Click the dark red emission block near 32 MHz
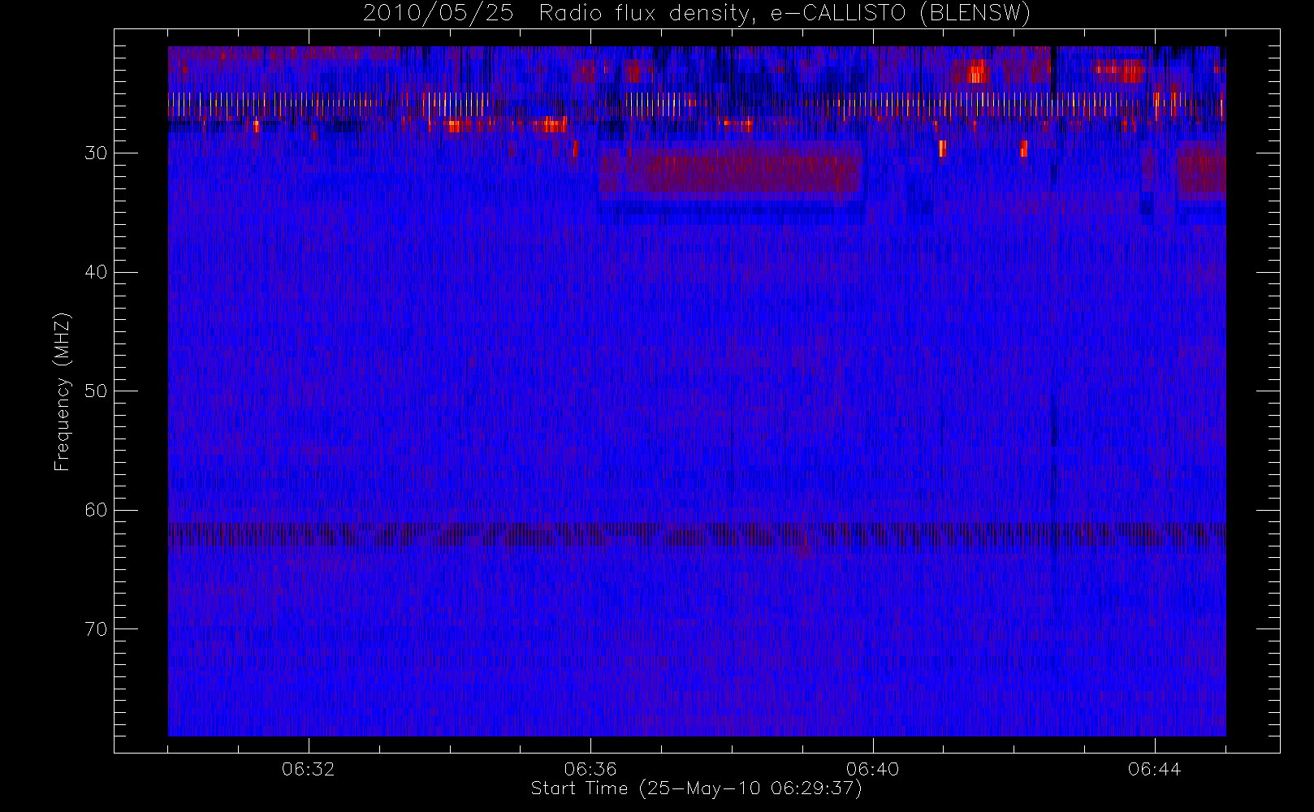The height and width of the screenshot is (812, 1314). (x=730, y=171)
